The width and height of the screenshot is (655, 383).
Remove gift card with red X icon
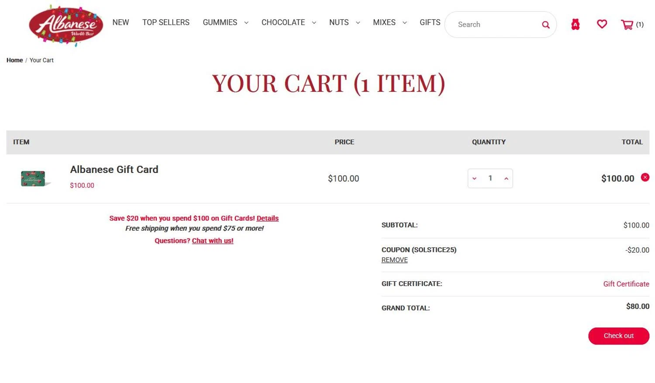(x=645, y=177)
